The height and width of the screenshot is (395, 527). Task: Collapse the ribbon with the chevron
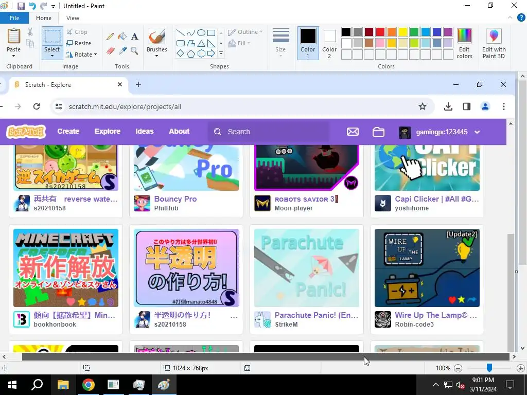[x=510, y=17]
